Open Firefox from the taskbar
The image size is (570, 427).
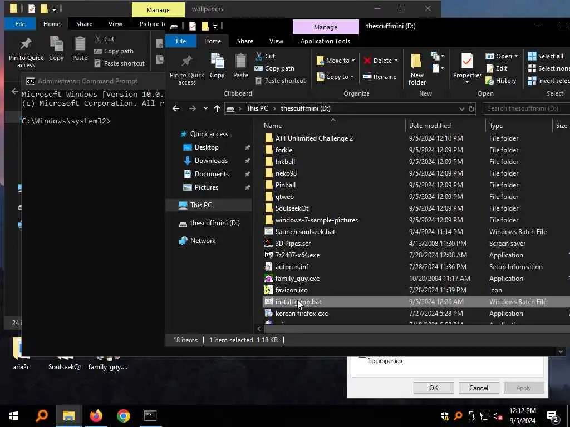[96, 415]
